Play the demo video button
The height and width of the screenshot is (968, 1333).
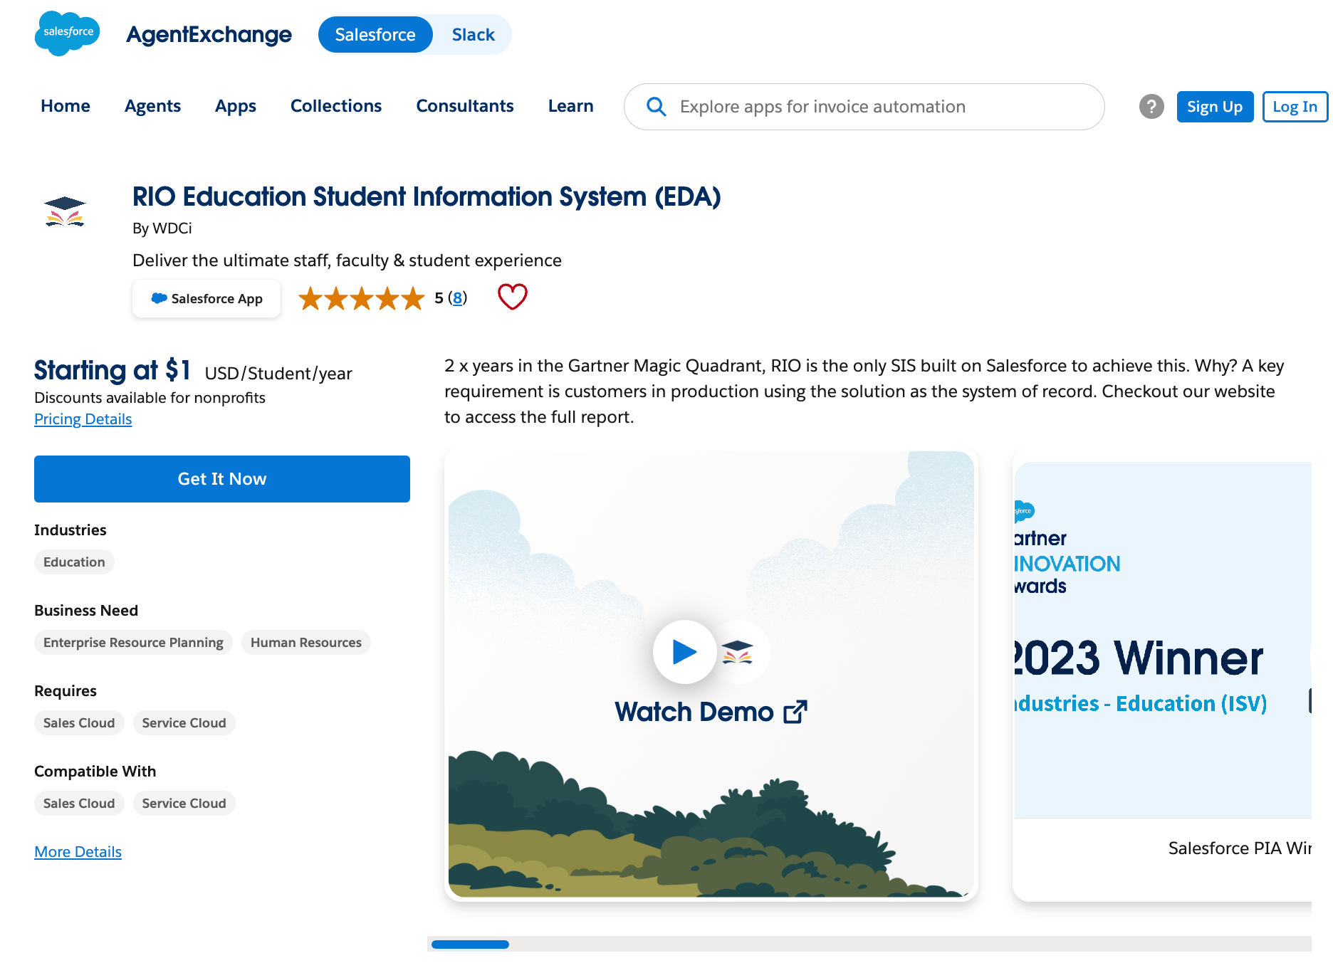[684, 651]
